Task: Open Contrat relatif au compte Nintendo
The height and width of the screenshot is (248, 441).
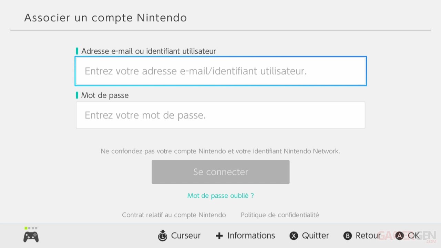Action: (x=174, y=215)
